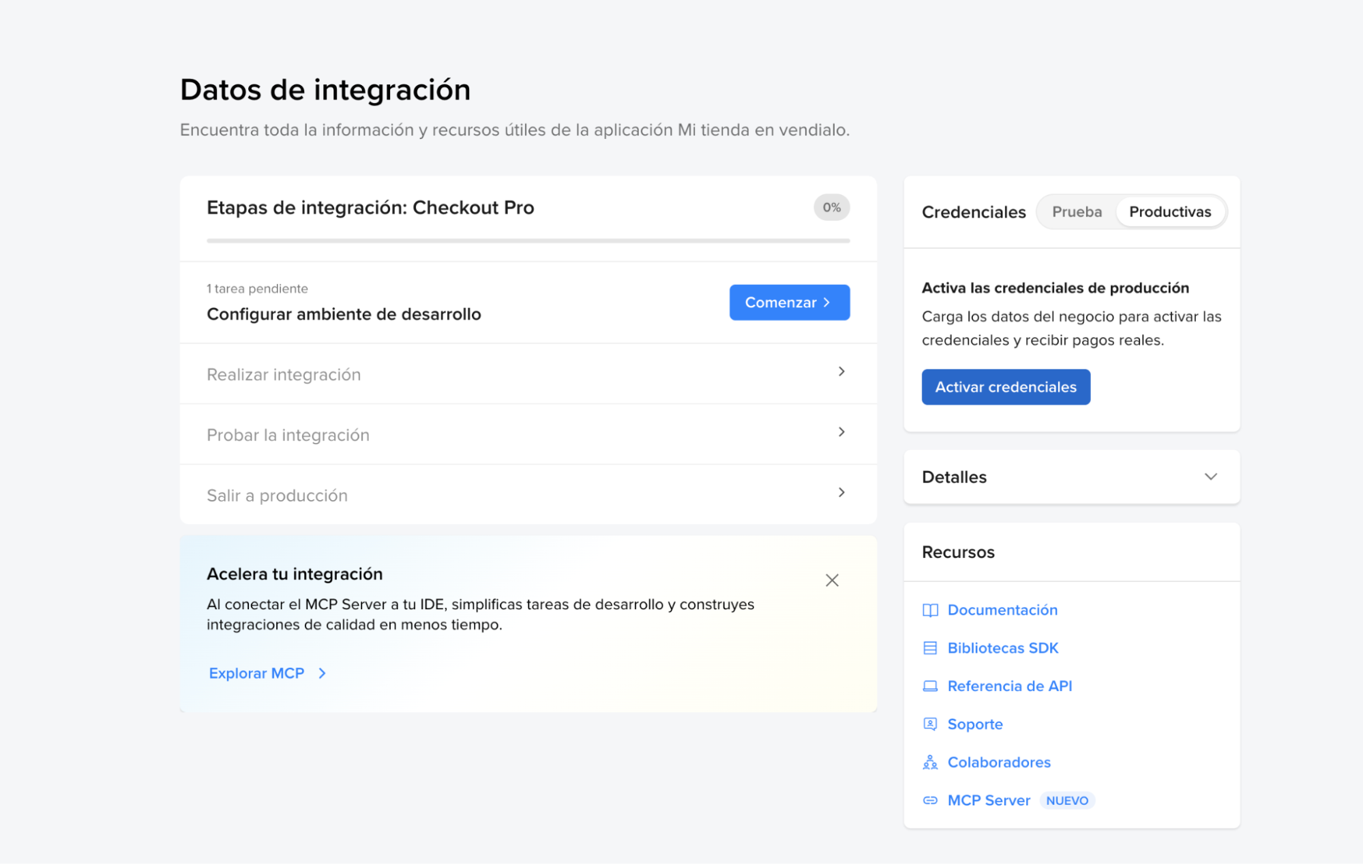This screenshot has height=864, width=1363.
Task: Open the Referencia de API link
Action: tap(1010, 686)
